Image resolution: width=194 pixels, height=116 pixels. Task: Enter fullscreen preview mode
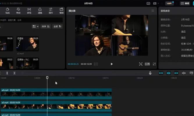tap(154, 64)
